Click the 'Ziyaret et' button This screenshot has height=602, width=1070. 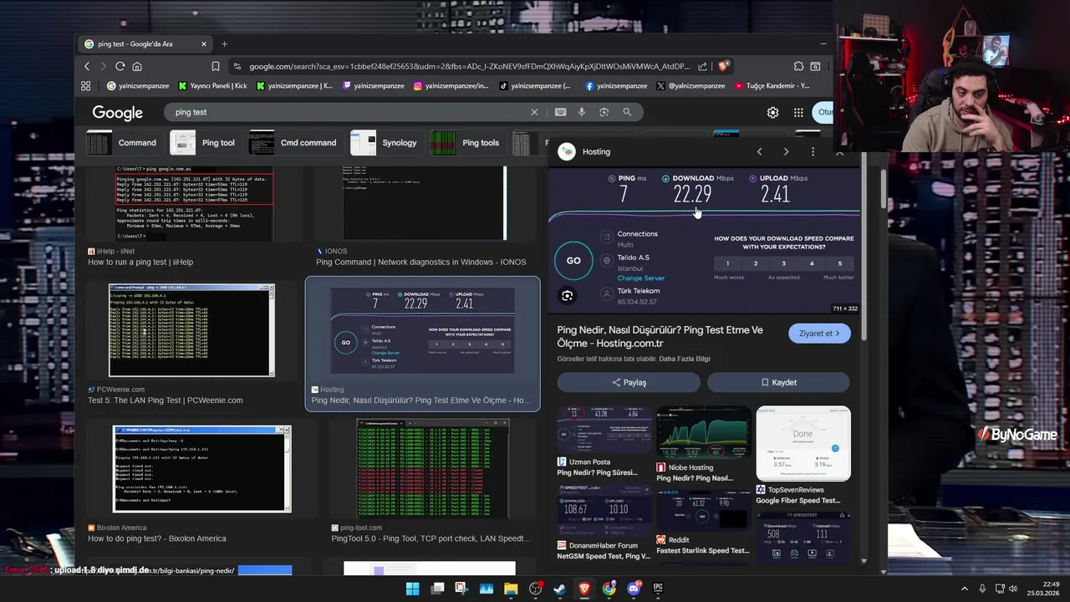(819, 334)
